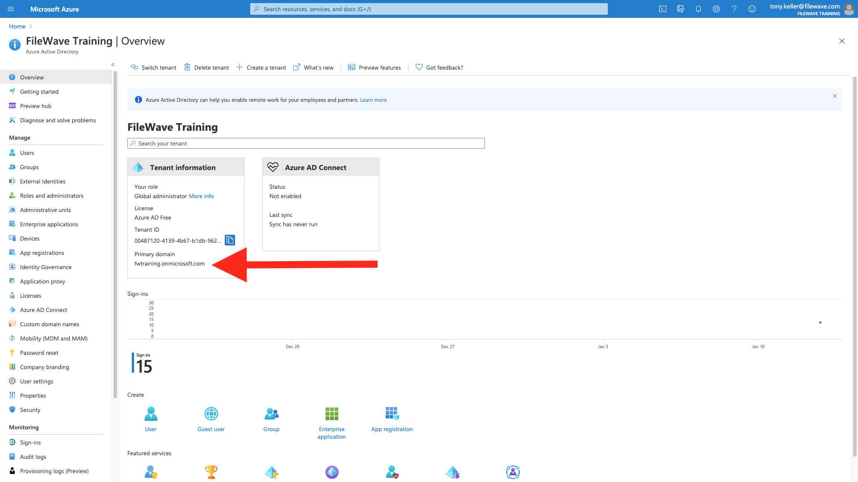Select Overview in the sidebar
The width and height of the screenshot is (858, 482).
point(56,77)
